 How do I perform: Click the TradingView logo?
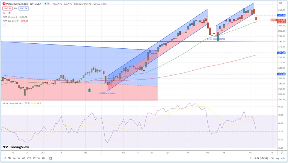click(x=16, y=147)
